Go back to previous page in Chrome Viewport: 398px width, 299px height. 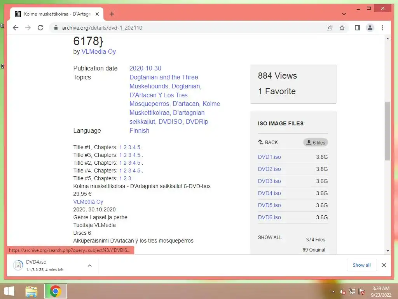[x=16, y=28]
